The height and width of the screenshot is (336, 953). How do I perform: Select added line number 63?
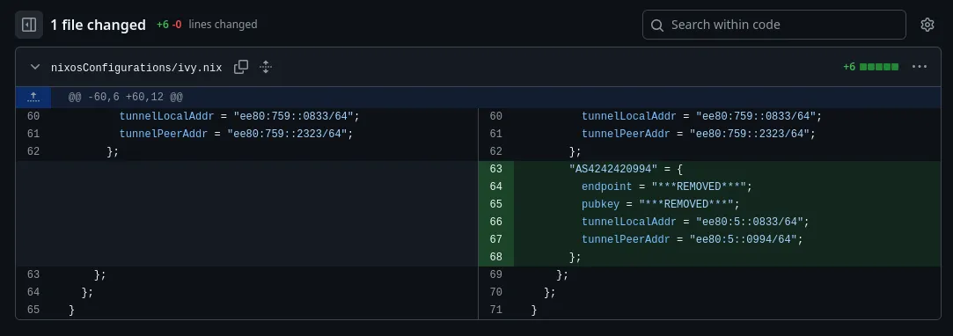pyautogui.click(x=496, y=169)
